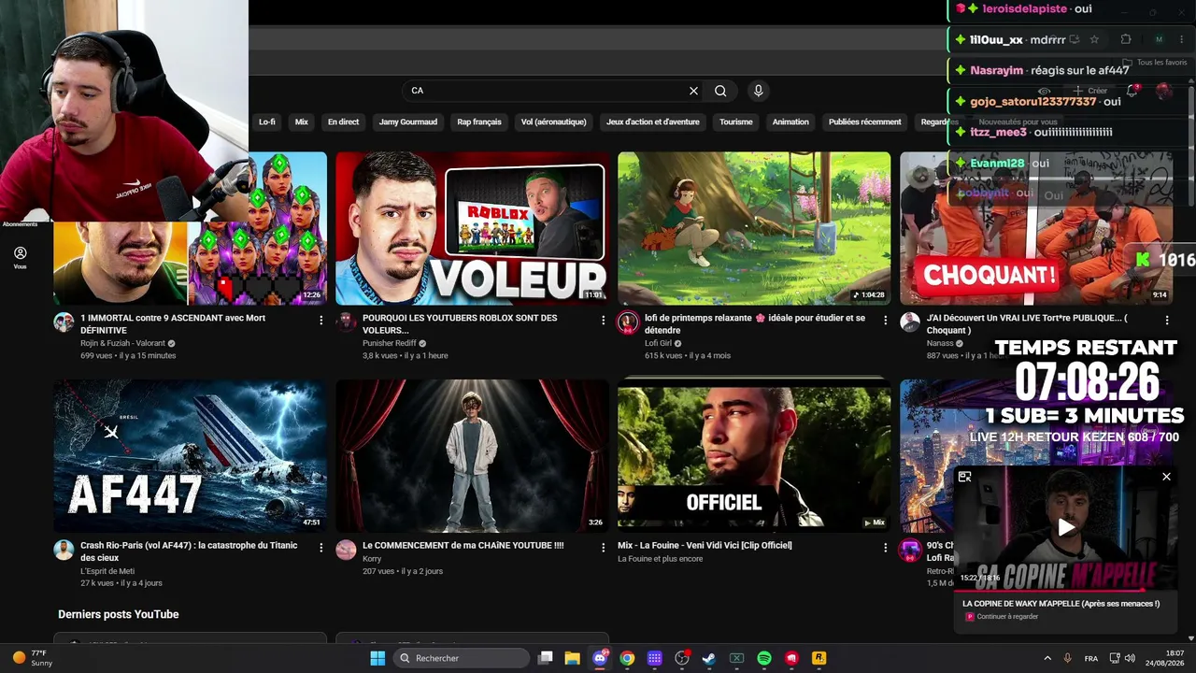
Task: Seek on the miniplayer progress bar
Action: [1065, 590]
